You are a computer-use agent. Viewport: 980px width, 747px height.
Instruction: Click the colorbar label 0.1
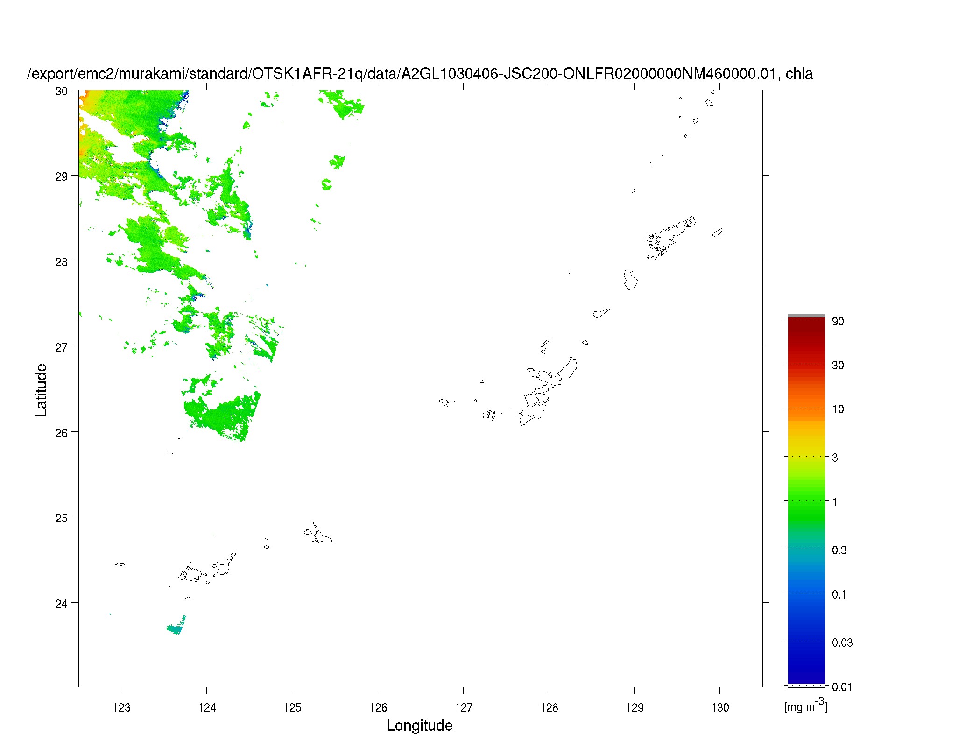[839, 594]
